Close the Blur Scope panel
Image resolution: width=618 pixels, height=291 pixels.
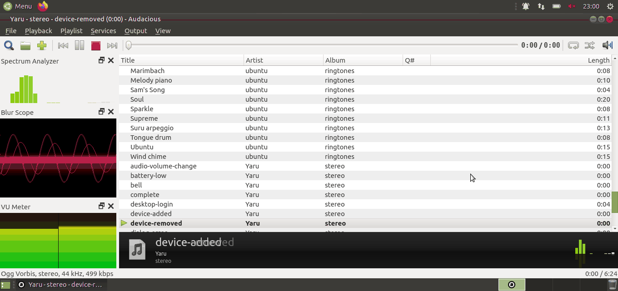pos(110,112)
